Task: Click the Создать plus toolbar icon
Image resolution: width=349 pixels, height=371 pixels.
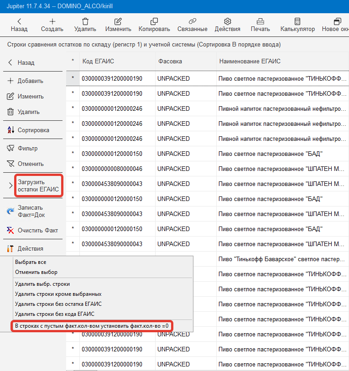Action: [52, 21]
